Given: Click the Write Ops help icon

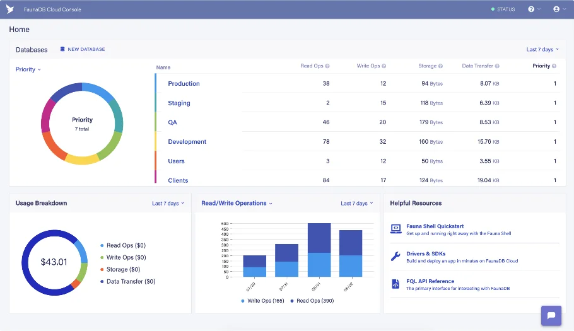Looking at the screenshot, I should point(384,66).
